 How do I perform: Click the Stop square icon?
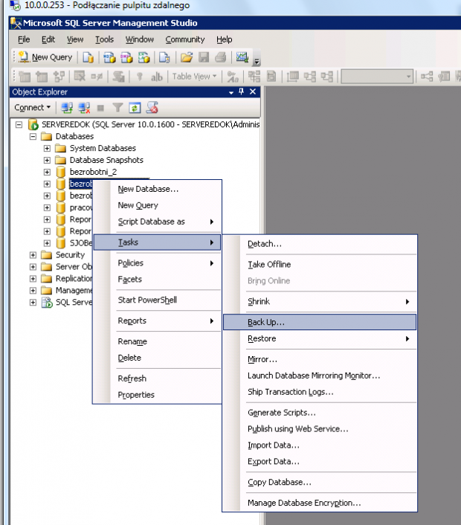tap(100, 108)
